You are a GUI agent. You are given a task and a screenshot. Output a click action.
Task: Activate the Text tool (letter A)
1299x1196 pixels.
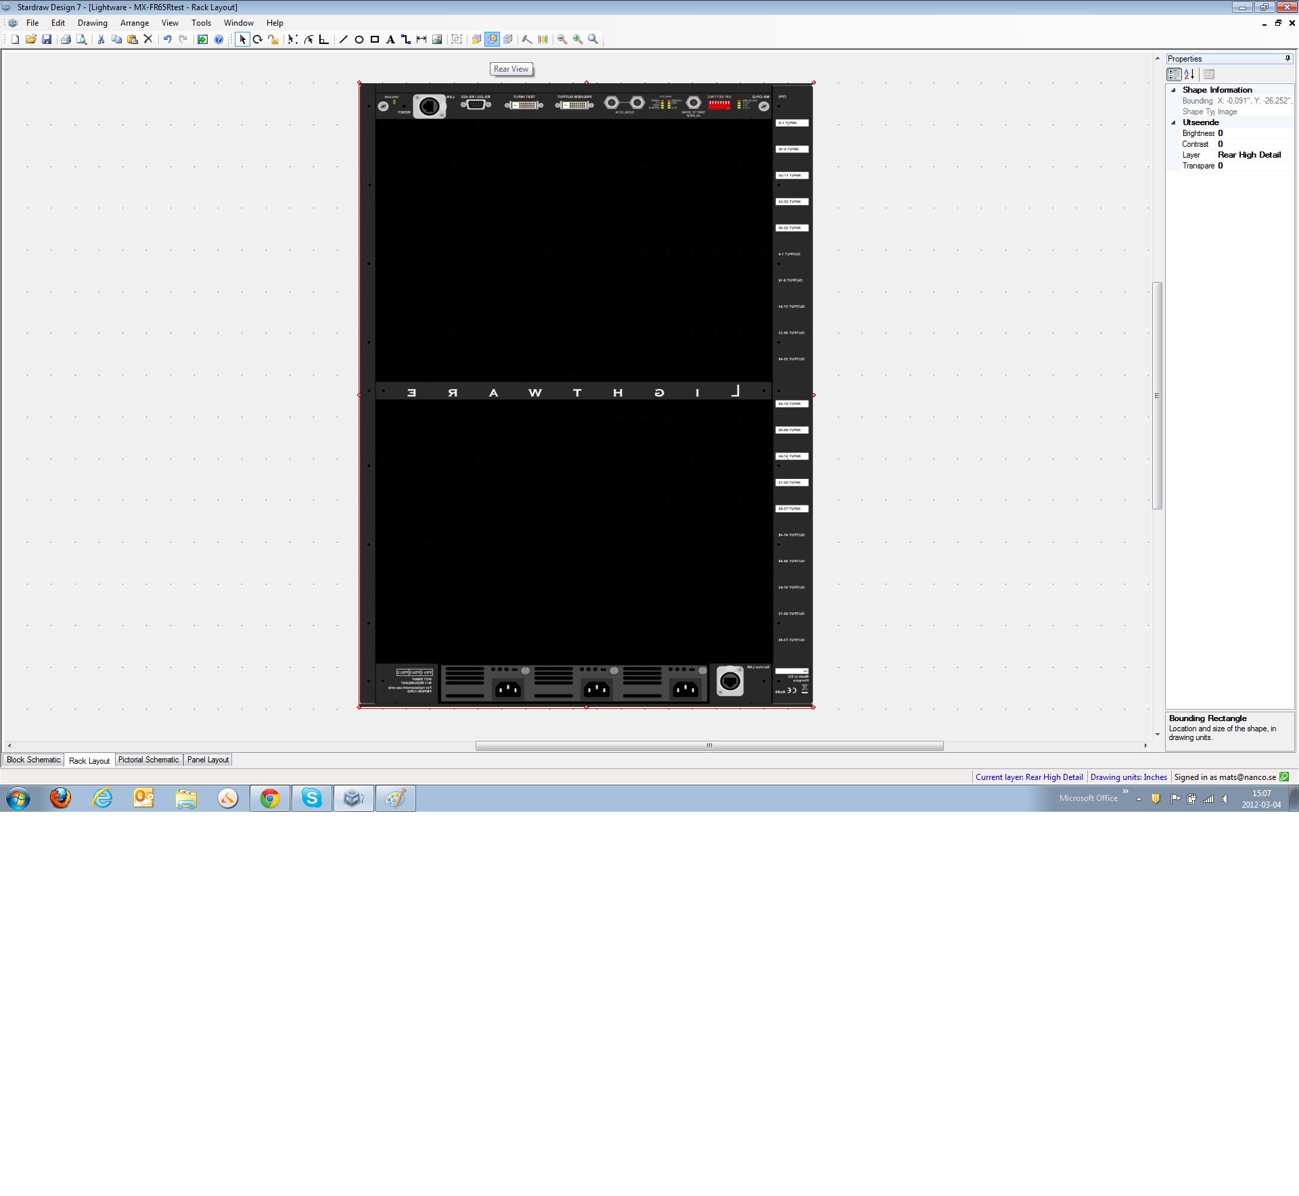(390, 40)
